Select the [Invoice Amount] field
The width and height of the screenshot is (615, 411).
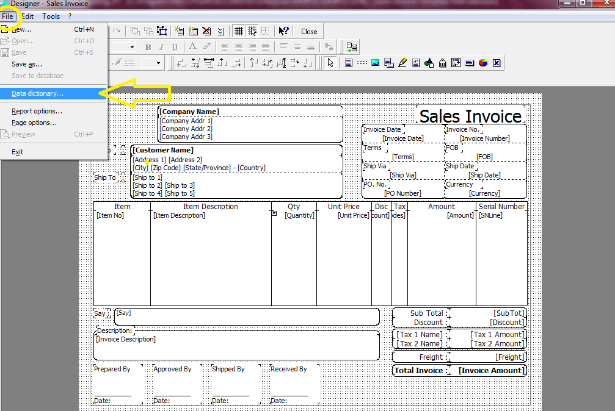[492, 371]
